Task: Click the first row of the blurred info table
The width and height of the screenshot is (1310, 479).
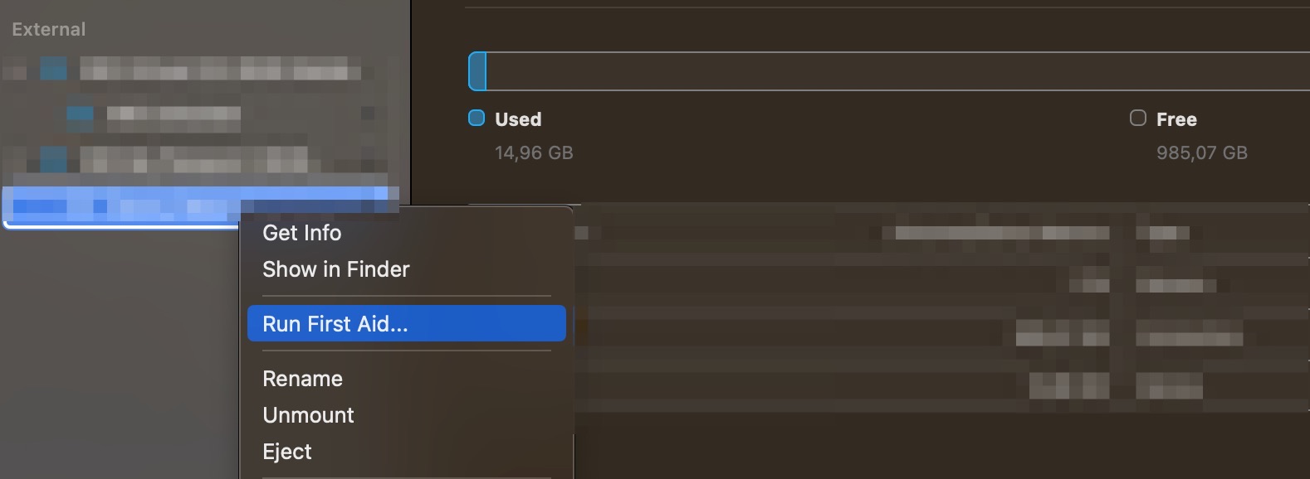Action: (x=938, y=233)
